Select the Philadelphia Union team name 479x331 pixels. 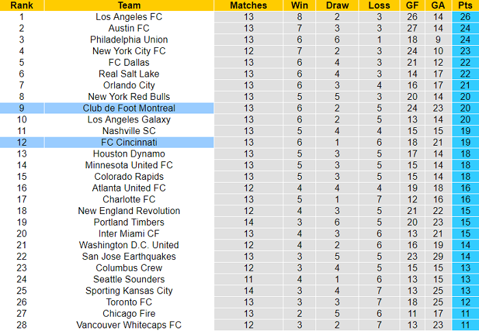(129, 40)
